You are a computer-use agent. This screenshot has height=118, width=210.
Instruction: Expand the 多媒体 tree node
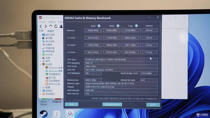(x=40, y=45)
